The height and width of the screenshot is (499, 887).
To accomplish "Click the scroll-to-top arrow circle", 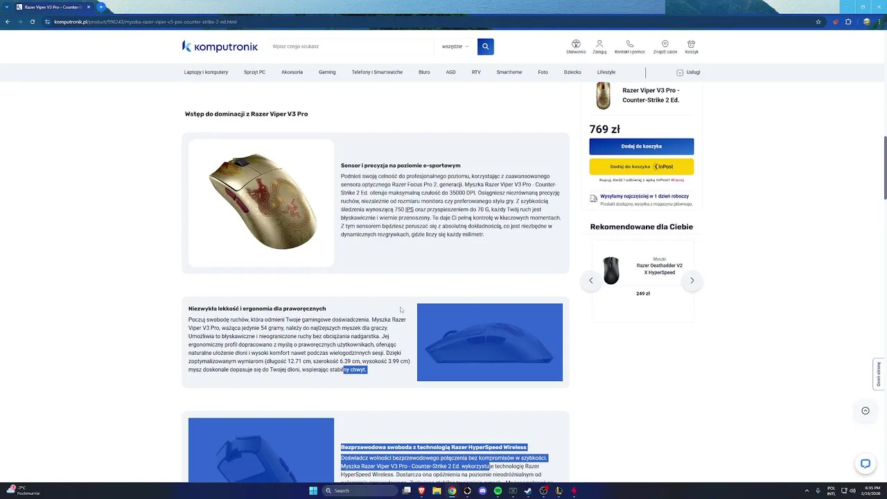I will point(866,410).
